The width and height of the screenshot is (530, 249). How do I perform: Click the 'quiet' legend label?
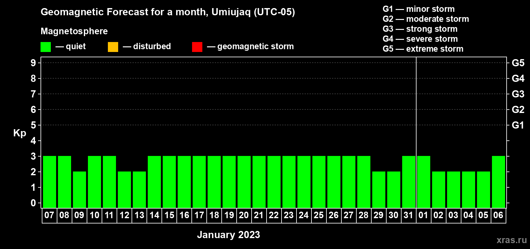76,47
